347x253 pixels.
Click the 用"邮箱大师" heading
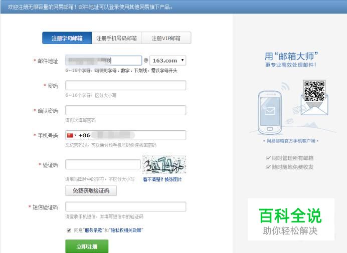[291, 56]
